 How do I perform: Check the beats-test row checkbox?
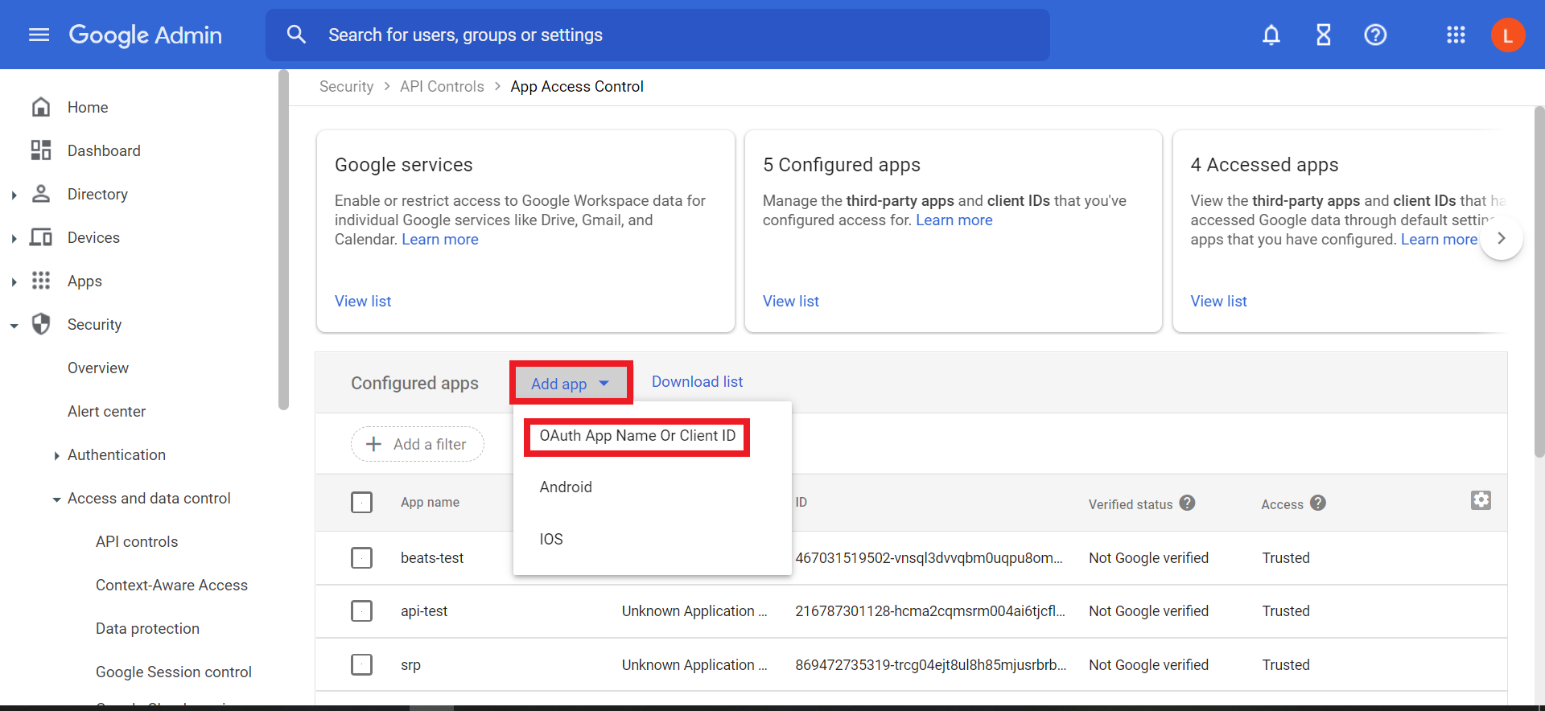coord(362,557)
